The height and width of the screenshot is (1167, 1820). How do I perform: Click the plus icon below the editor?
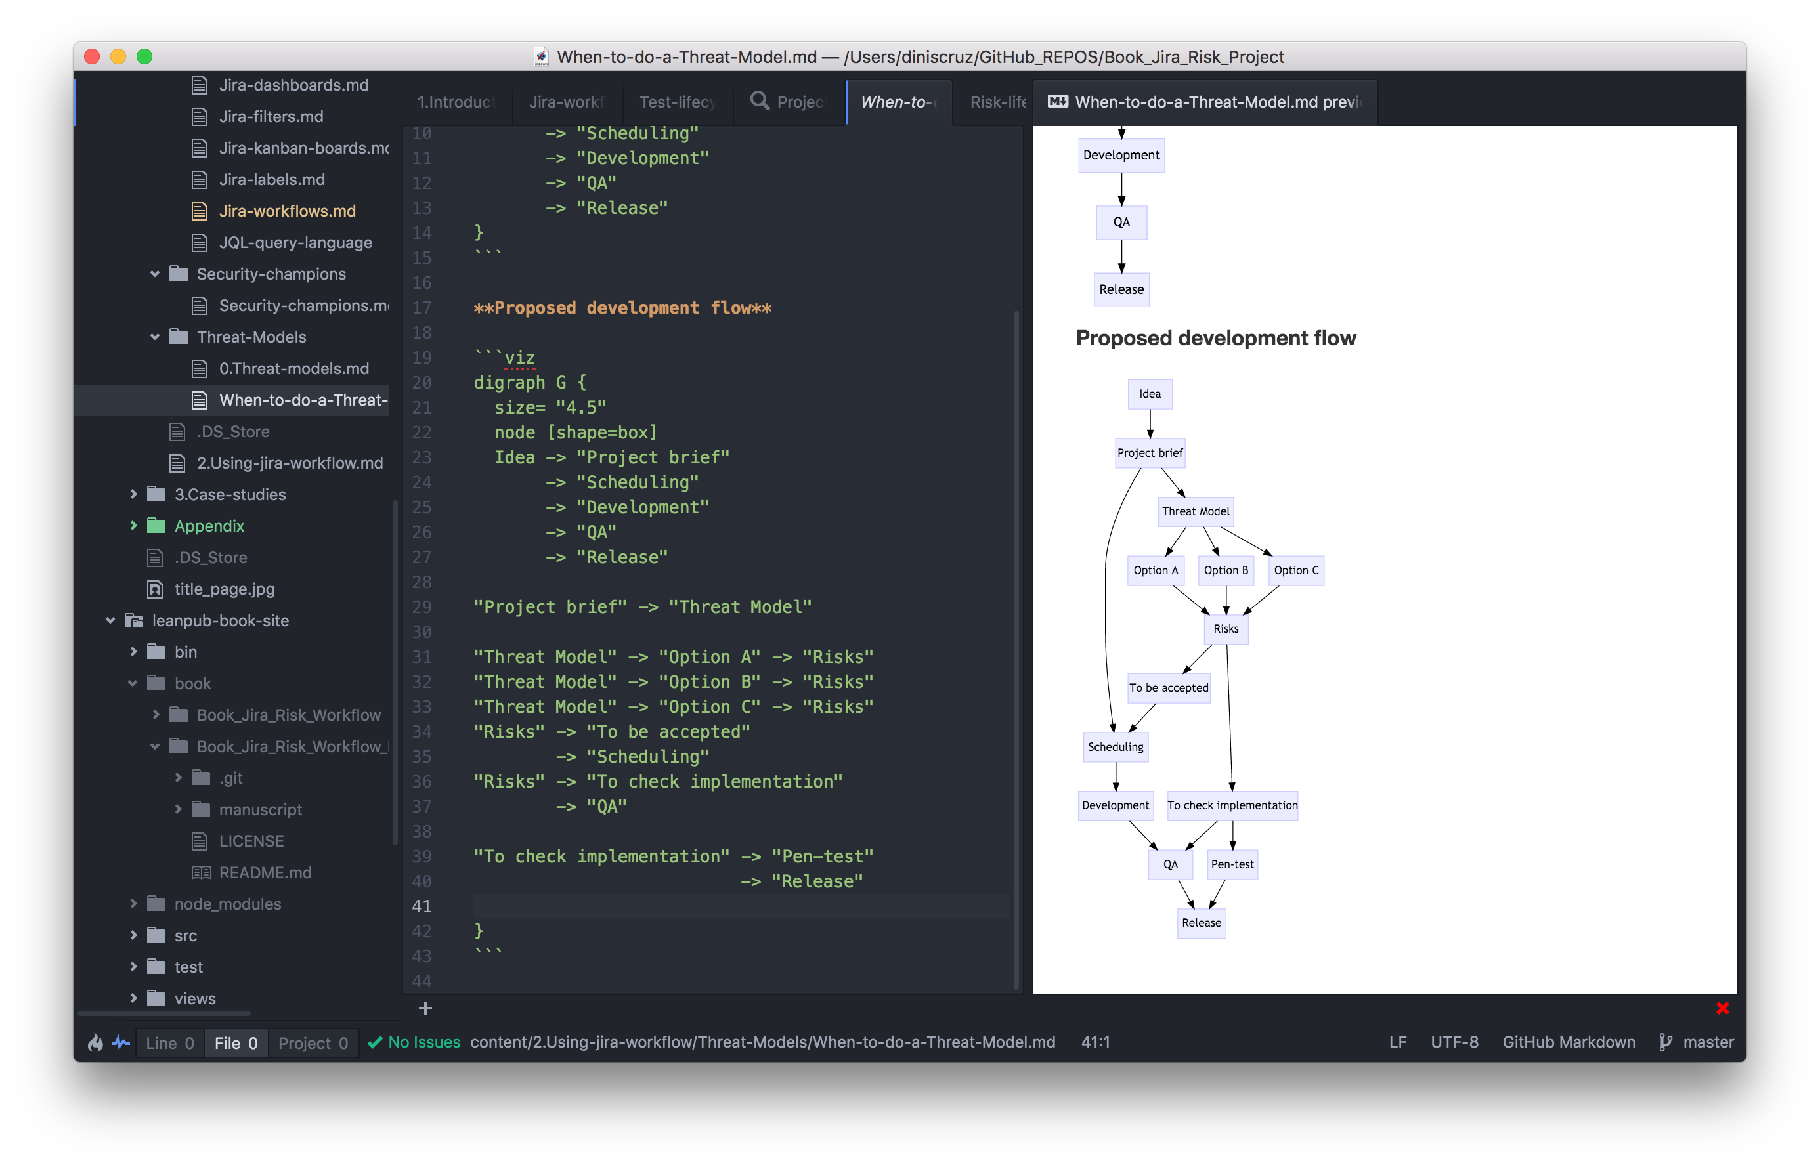click(425, 1009)
